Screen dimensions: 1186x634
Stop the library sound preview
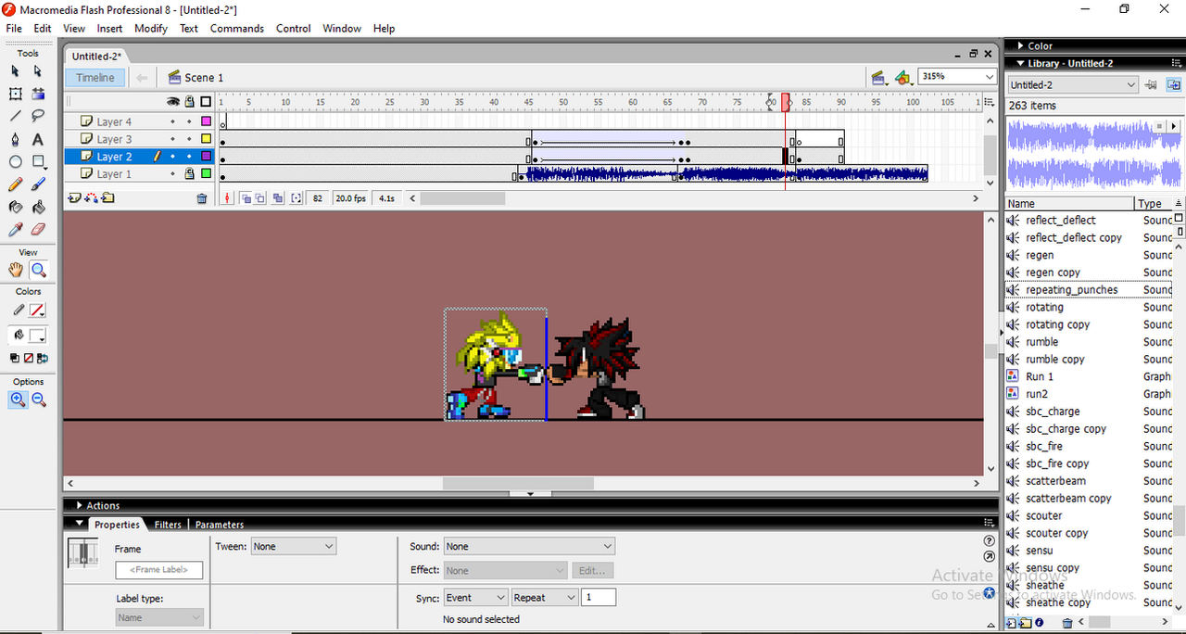pyautogui.click(x=1160, y=125)
